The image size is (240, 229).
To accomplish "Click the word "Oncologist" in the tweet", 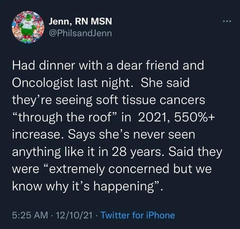I will 42,83.
